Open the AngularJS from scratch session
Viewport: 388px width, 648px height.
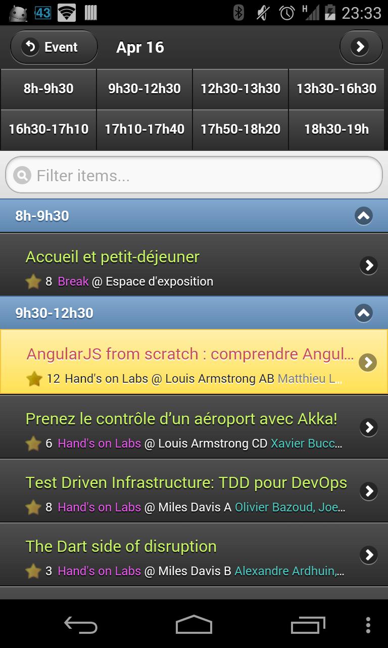coord(189,354)
